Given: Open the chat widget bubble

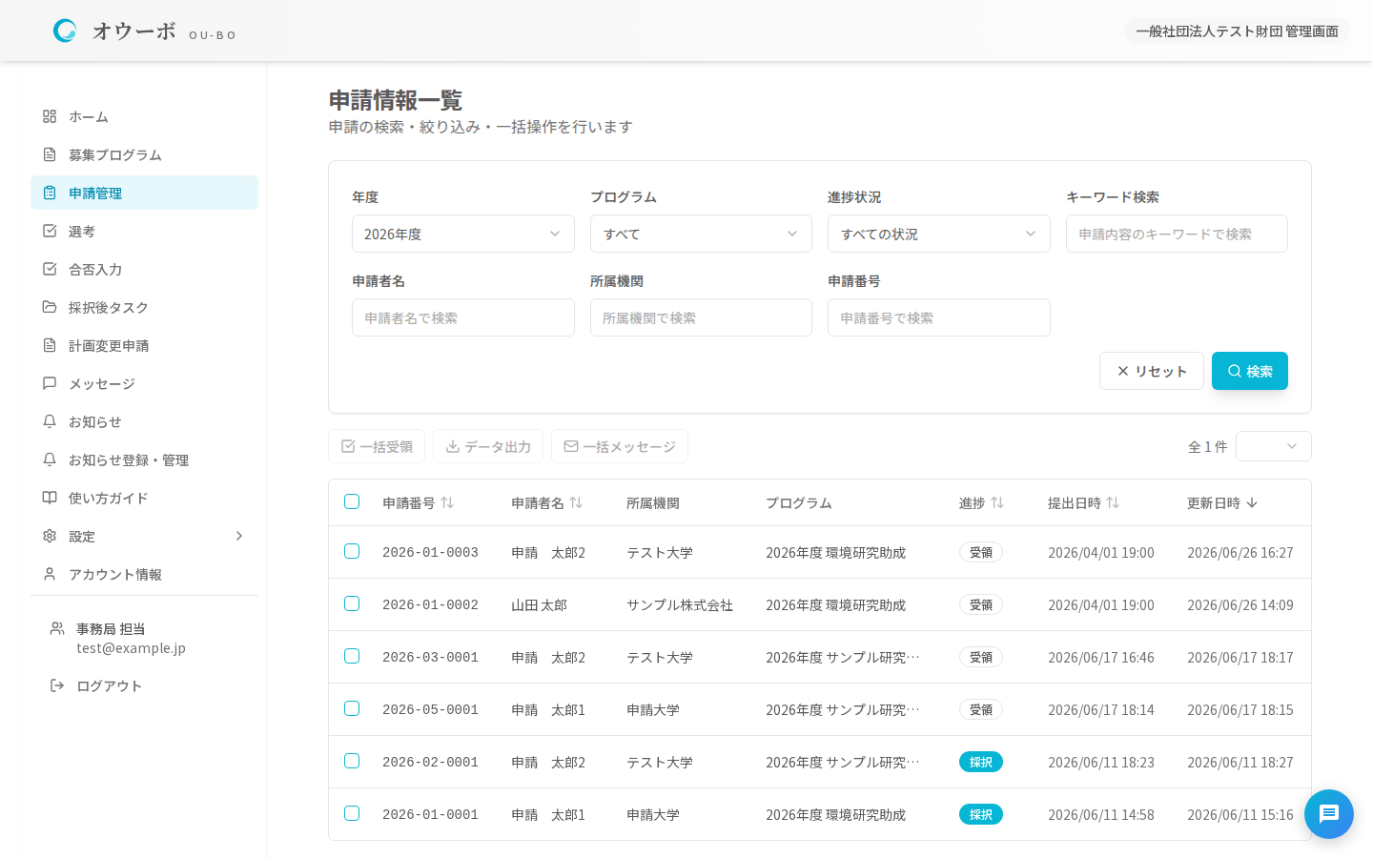Looking at the screenshot, I should coord(1329,814).
